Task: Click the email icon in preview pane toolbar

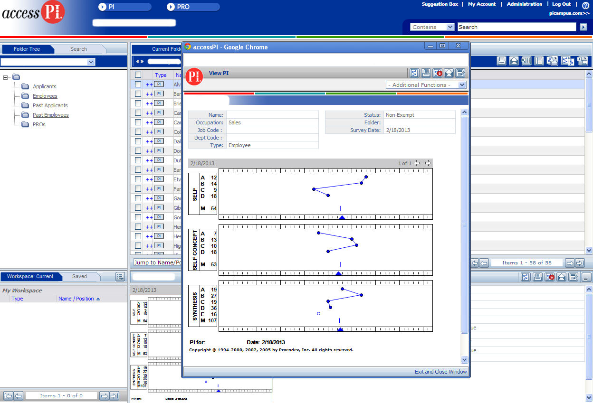Action: point(562,277)
